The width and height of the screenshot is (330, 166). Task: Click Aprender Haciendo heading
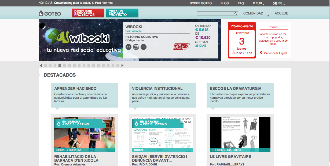click(x=75, y=88)
